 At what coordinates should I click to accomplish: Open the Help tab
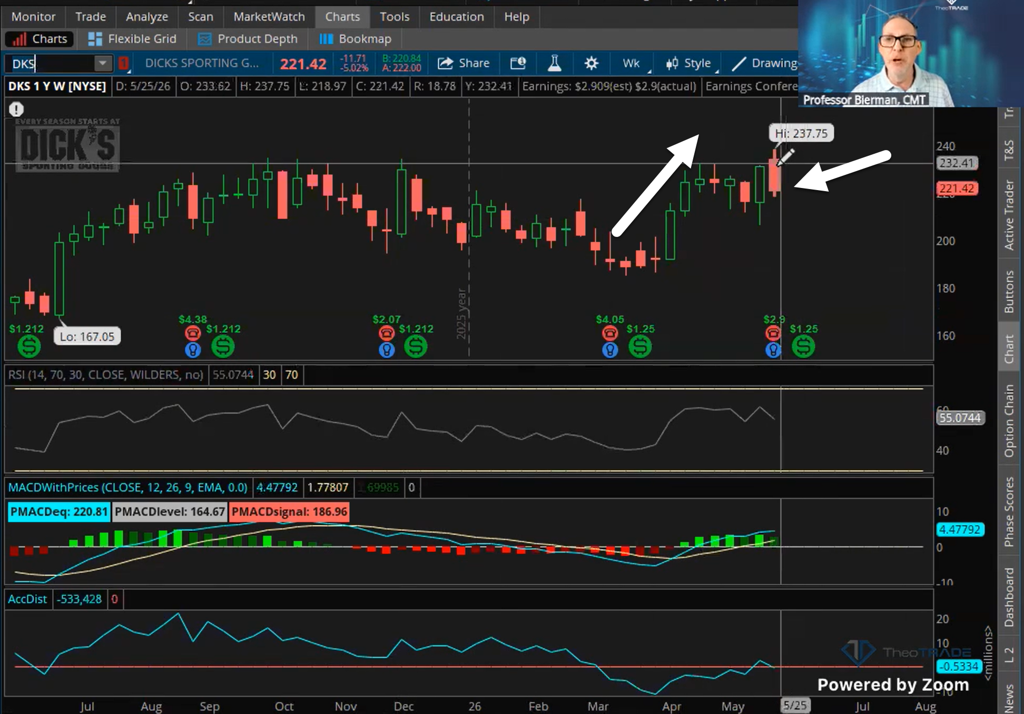coord(517,17)
